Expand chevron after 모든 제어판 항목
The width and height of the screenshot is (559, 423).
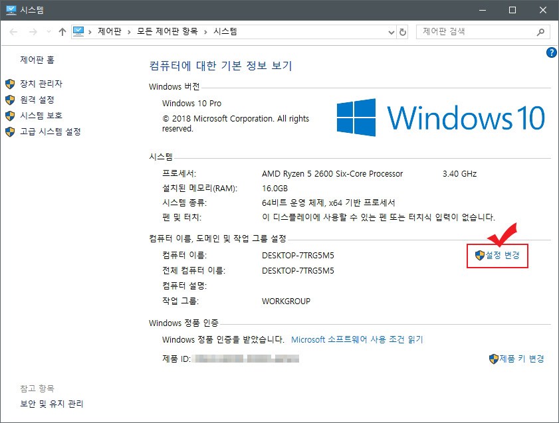(x=205, y=32)
